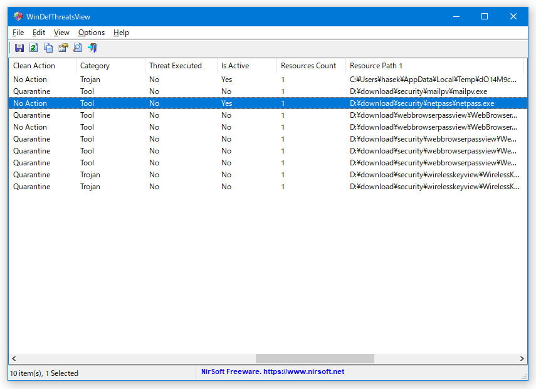Select the row with hasek AppData Temp path
This screenshot has width=536, height=389.
point(268,79)
